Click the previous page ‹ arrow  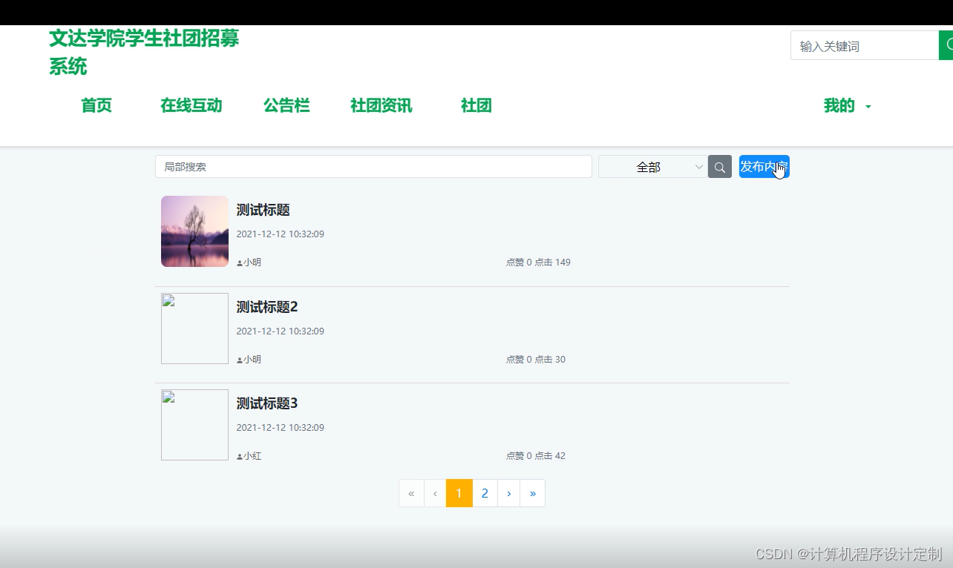435,493
